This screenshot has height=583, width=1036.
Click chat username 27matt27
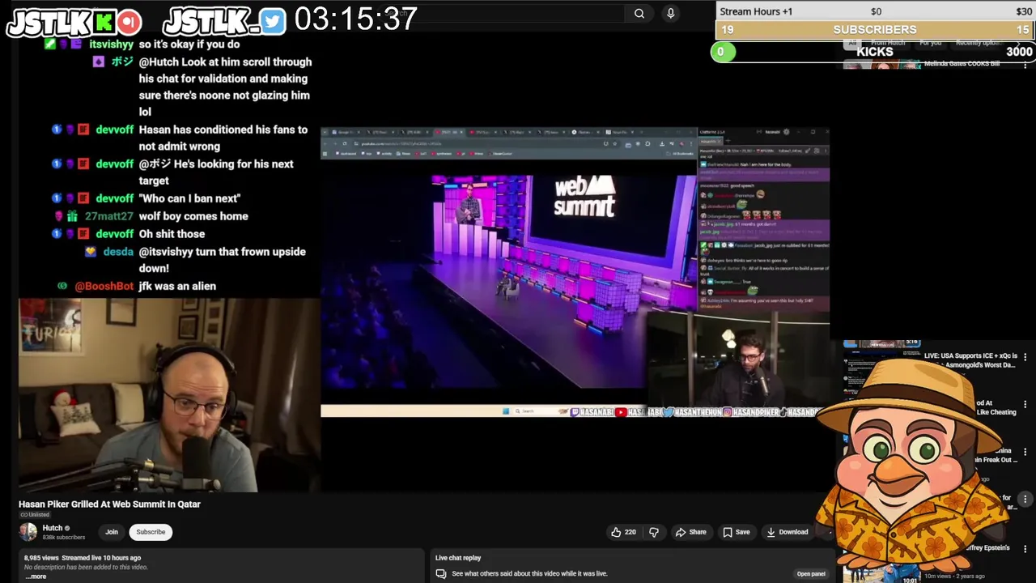coord(109,216)
